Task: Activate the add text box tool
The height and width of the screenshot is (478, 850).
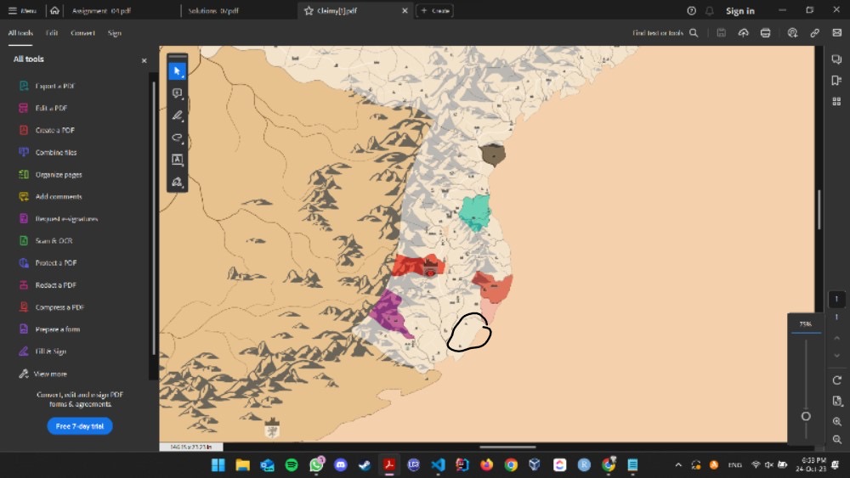Action: 177,160
